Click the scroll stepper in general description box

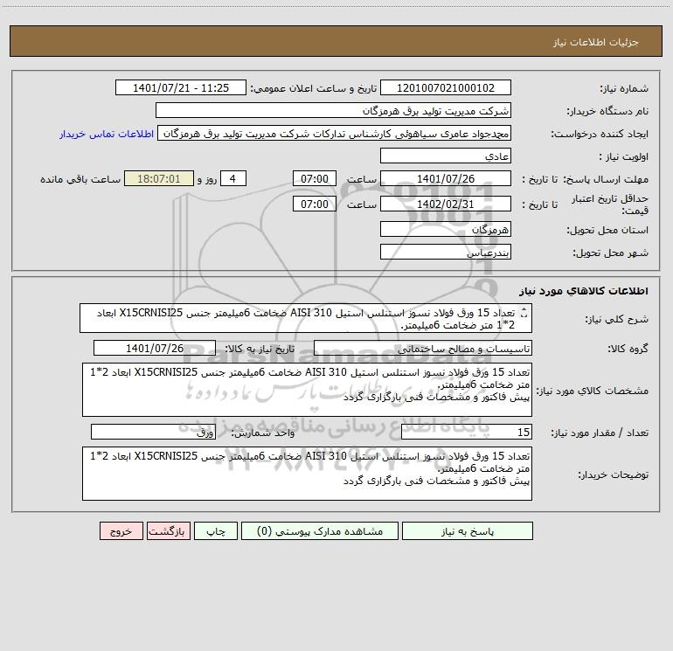pos(524,313)
